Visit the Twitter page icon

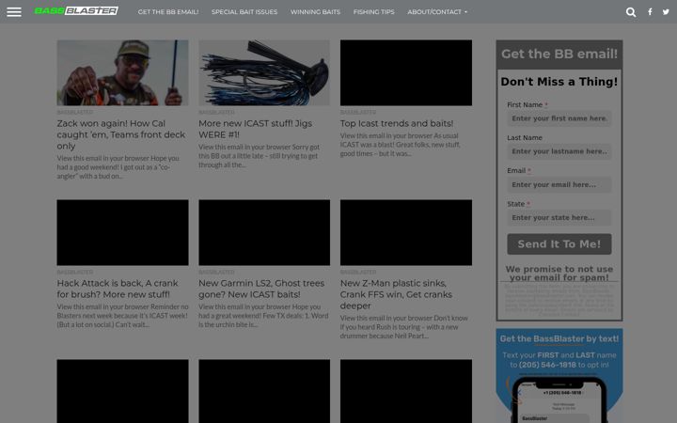pos(666,12)
